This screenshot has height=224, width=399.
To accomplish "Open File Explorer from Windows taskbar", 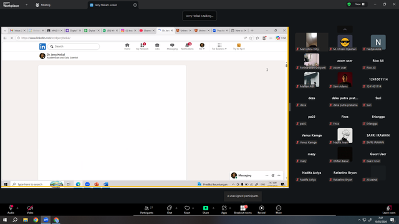I will (26, 220).
